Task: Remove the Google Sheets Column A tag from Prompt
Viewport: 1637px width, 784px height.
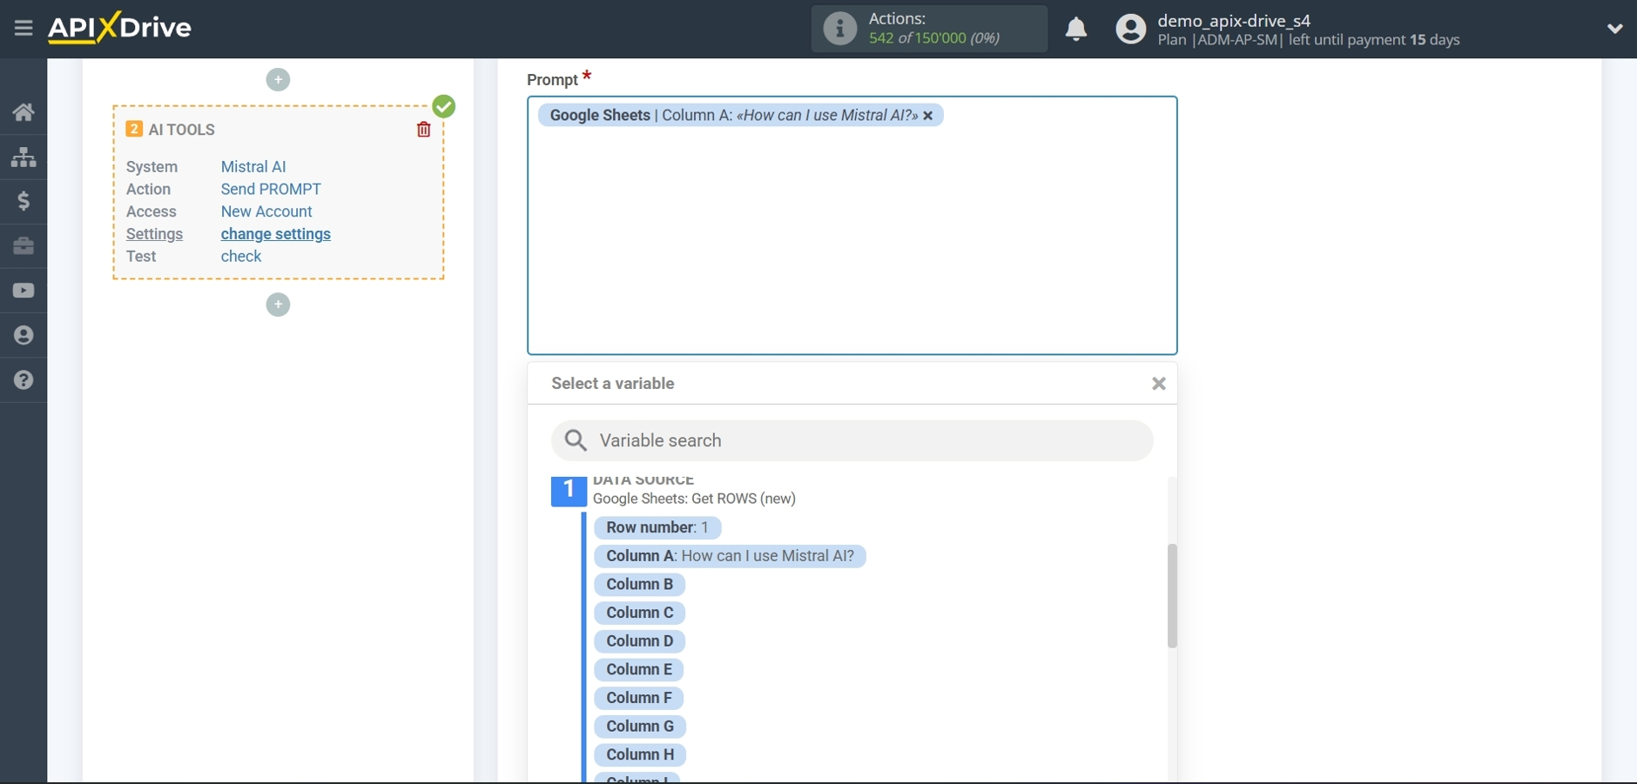Action: [928, 115]
